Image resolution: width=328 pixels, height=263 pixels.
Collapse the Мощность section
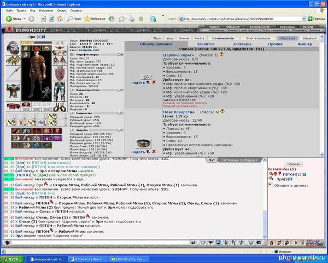pyautogui.click(x=72, y=113)
